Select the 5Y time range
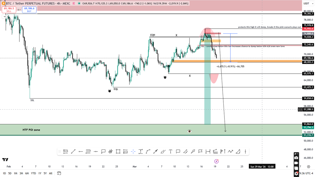 tap(45, 173)
